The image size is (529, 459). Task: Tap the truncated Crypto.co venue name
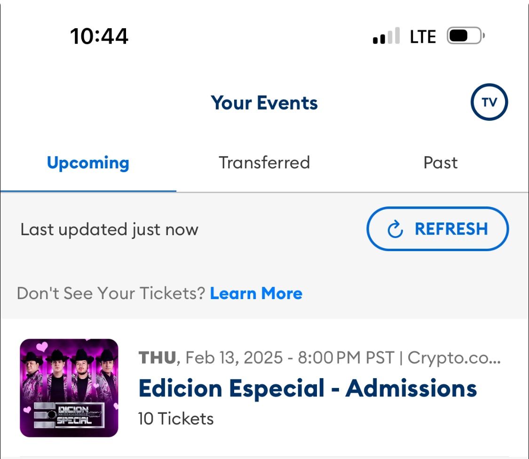(454, 358)
